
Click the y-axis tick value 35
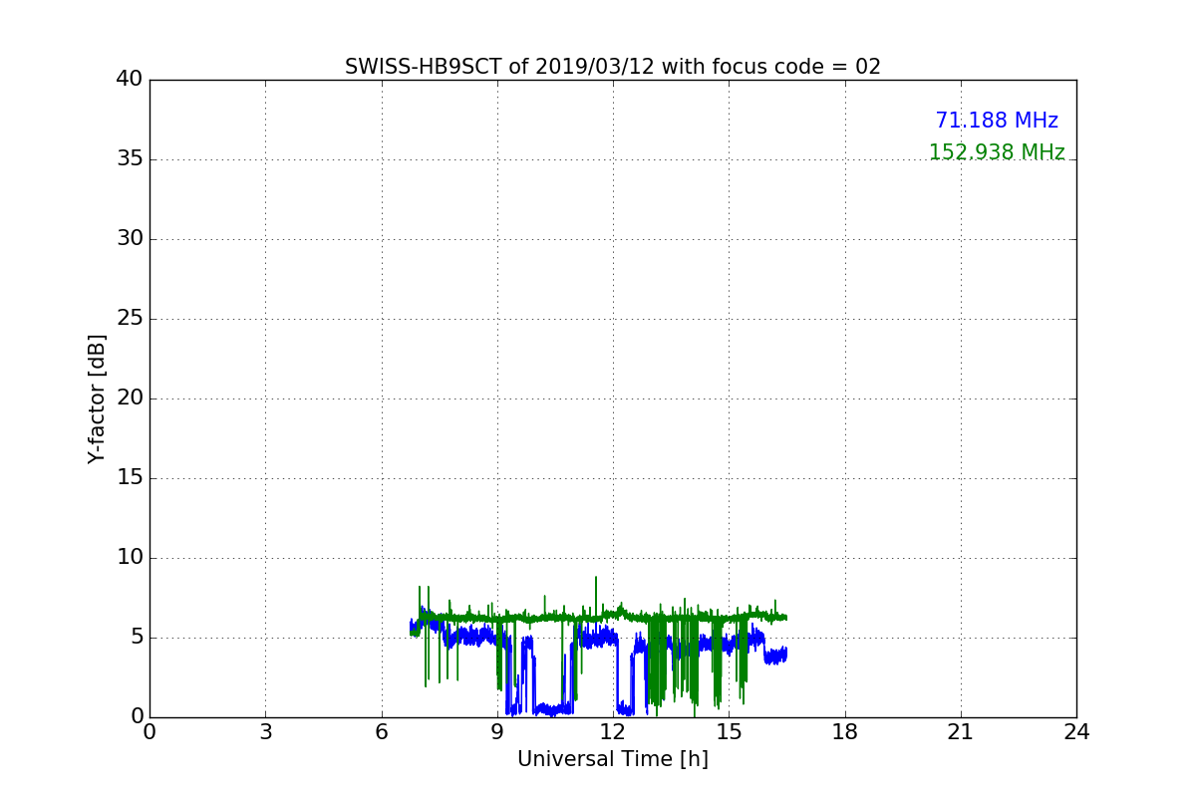click(x=130, y=159)
